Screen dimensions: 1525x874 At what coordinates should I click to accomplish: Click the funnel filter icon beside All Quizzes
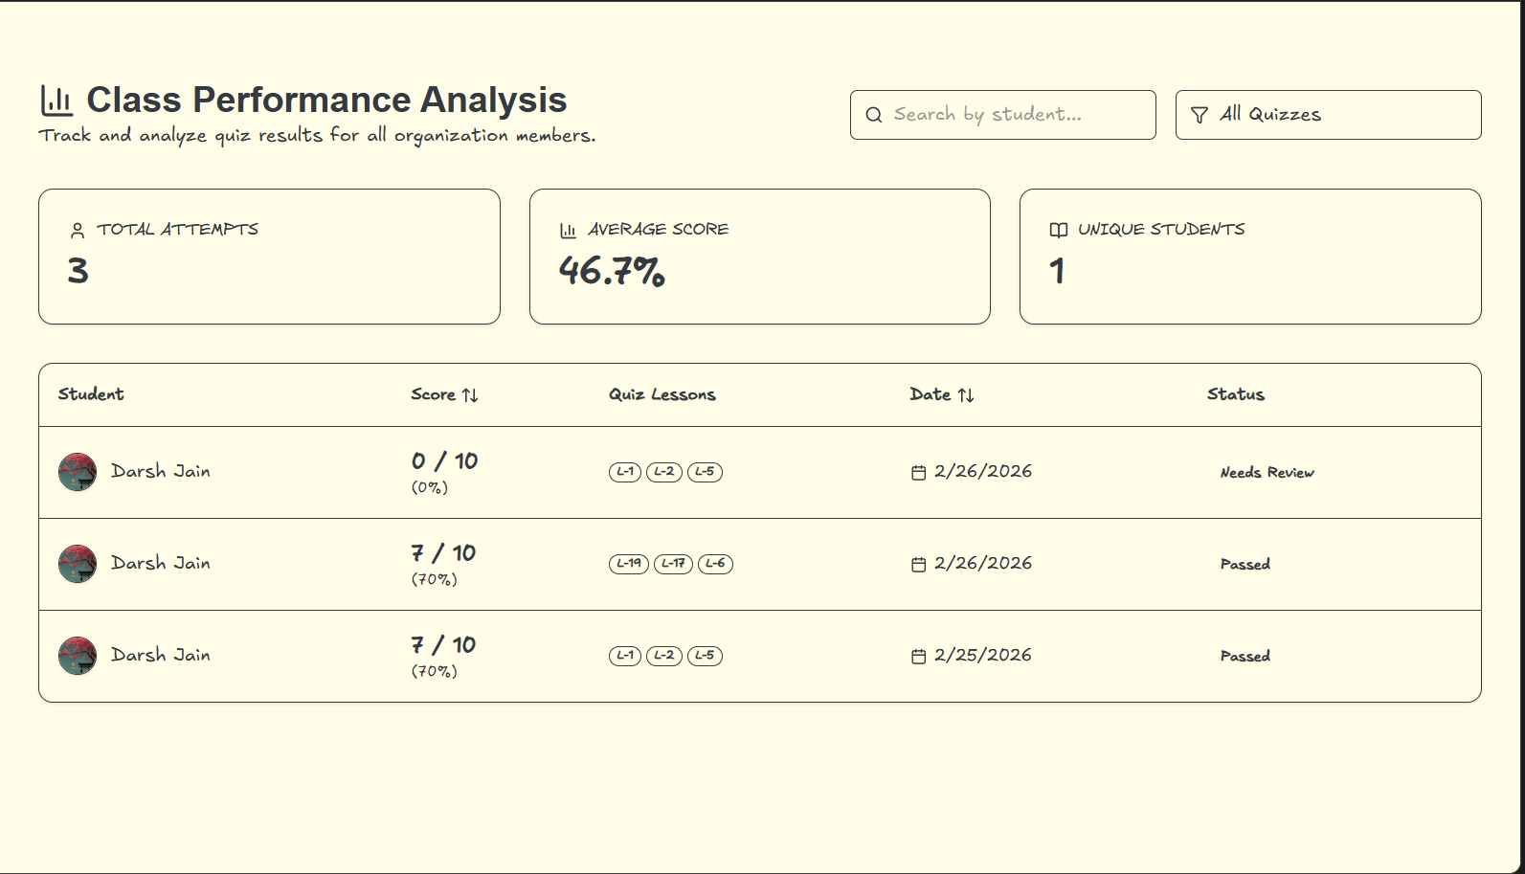pyautogui.click(x=1200, y=114)
